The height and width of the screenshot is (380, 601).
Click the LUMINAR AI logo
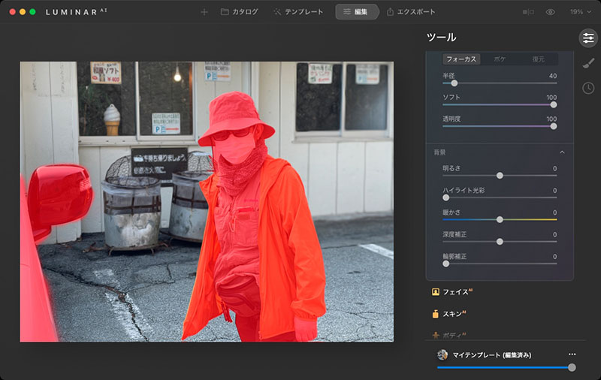[x=77, y=12]
